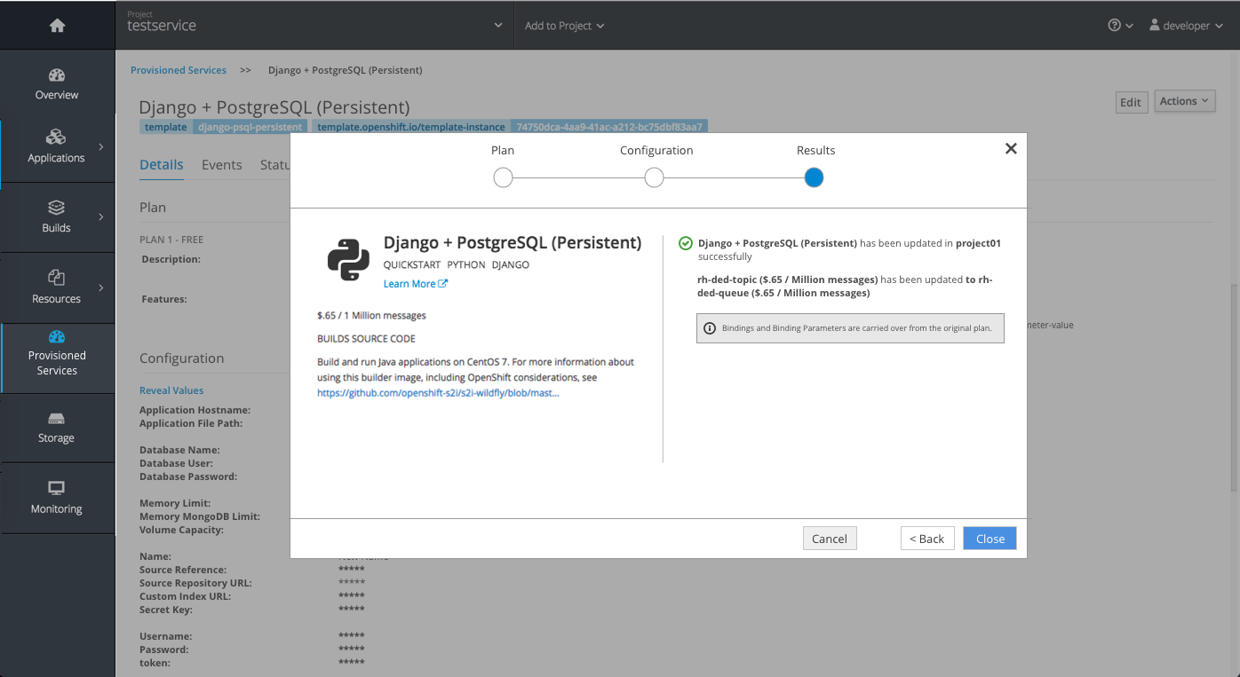Click the Python logo in dialog
Viewport: 1240px width, 677px height.
348,260
